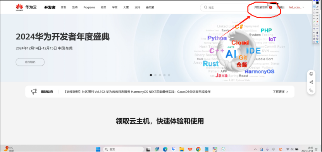Click the 点击报名 button
322x152 pixels.
[x=30, y=62]
